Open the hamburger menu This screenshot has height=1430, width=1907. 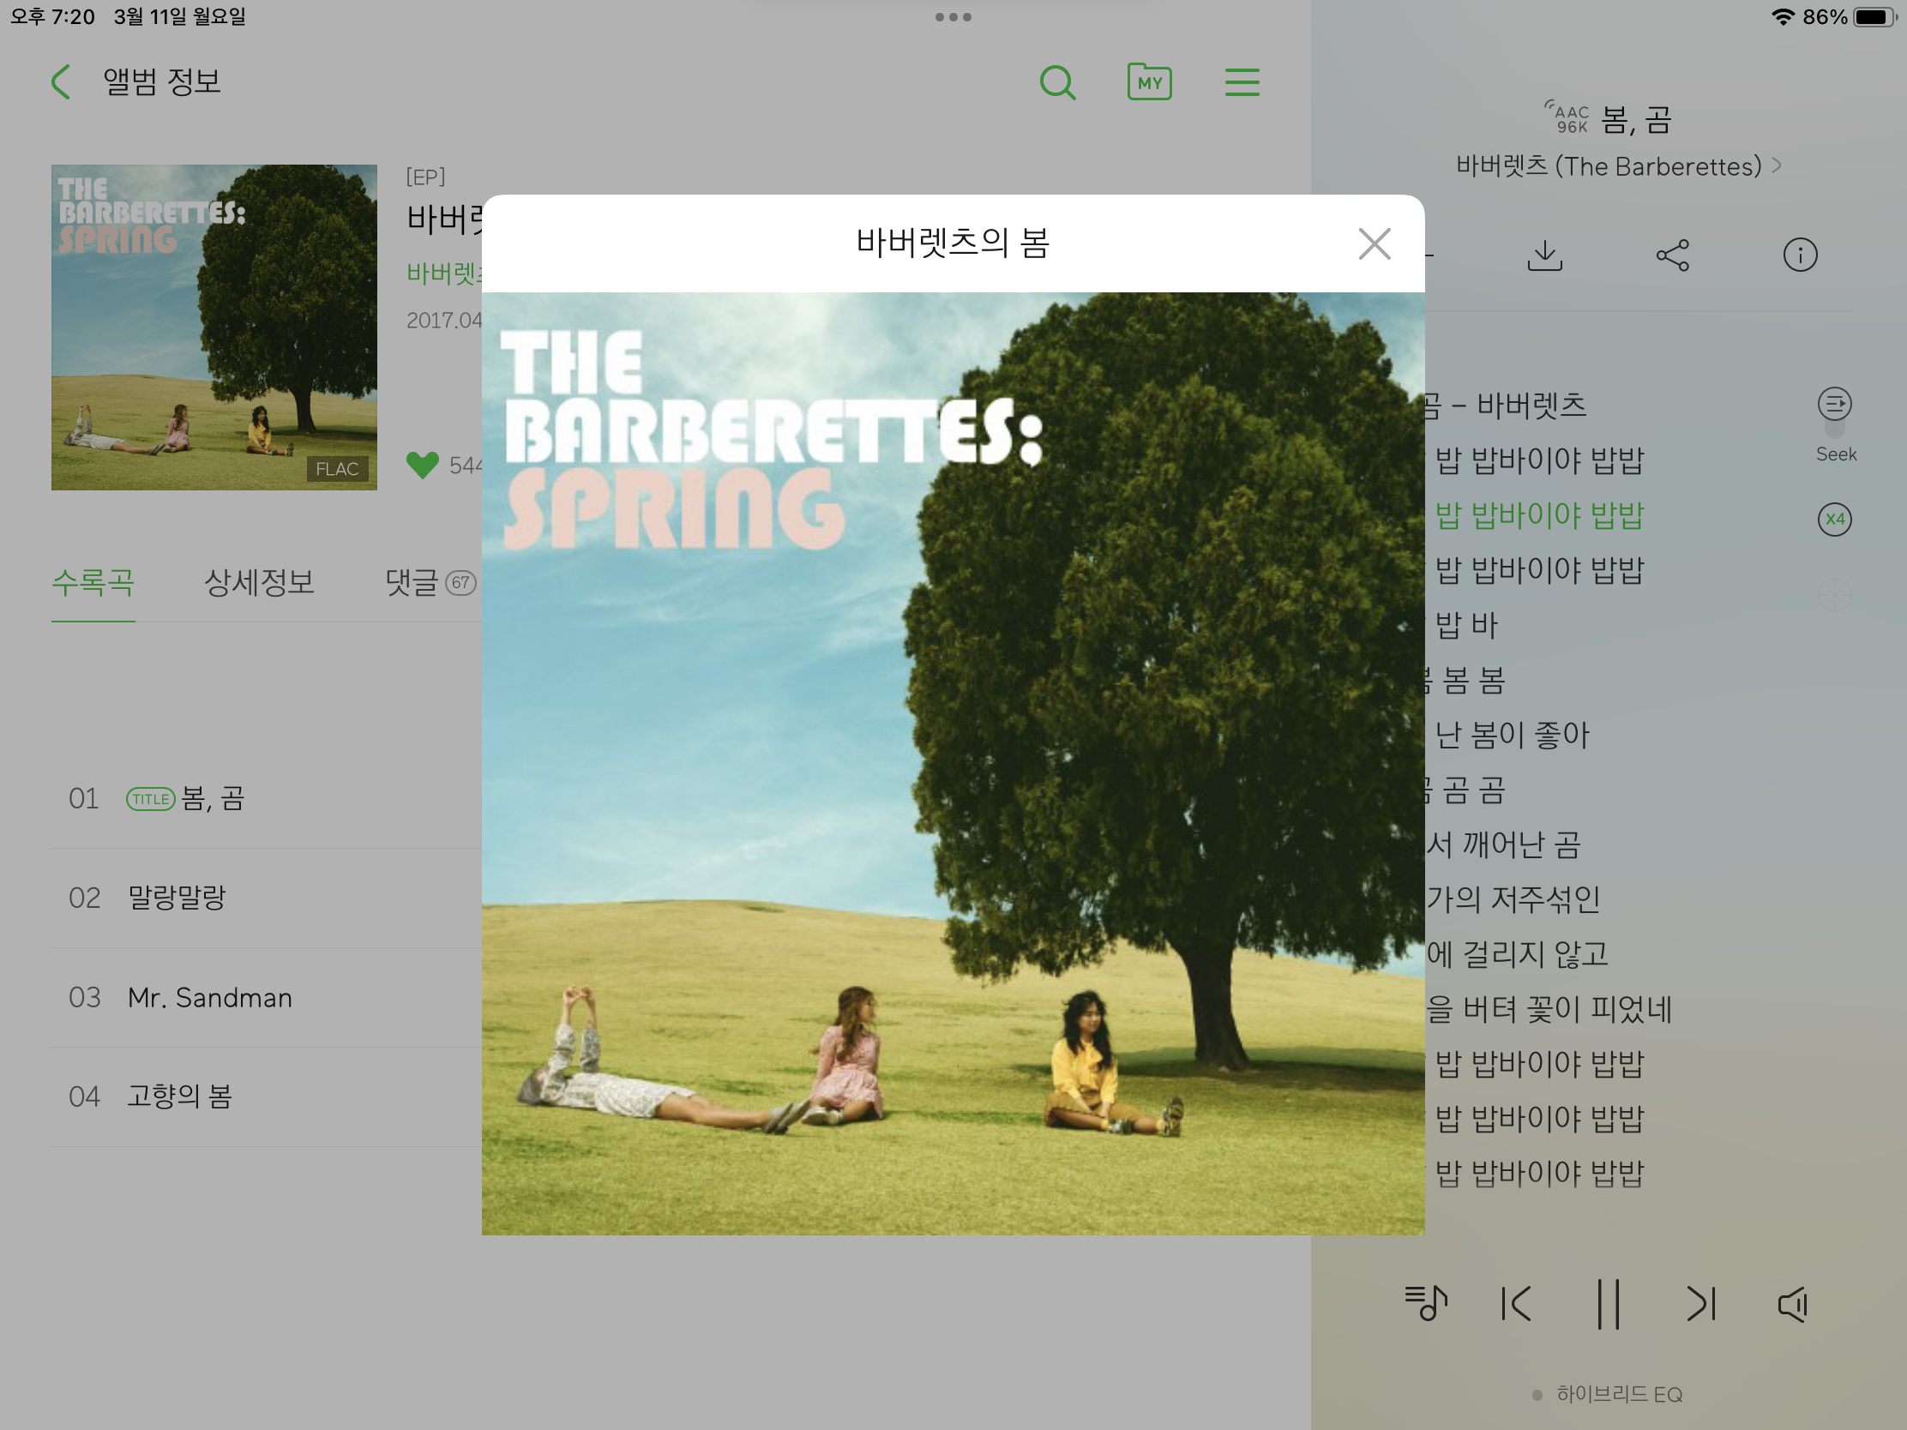(1242, 82)
